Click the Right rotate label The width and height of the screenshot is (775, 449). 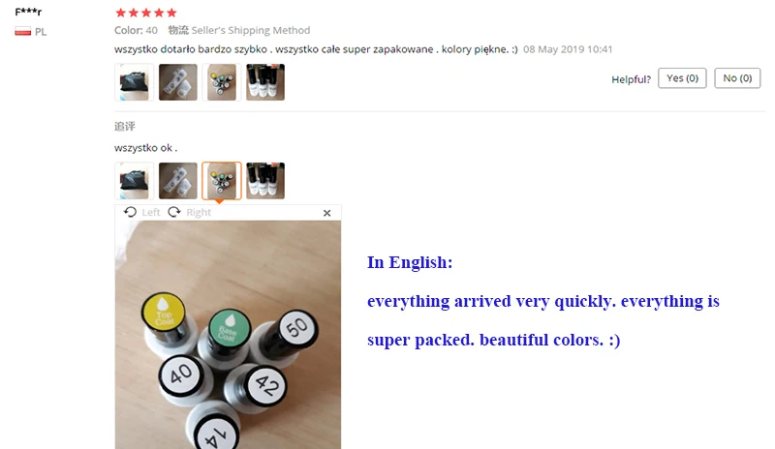(x=199, y=212)
